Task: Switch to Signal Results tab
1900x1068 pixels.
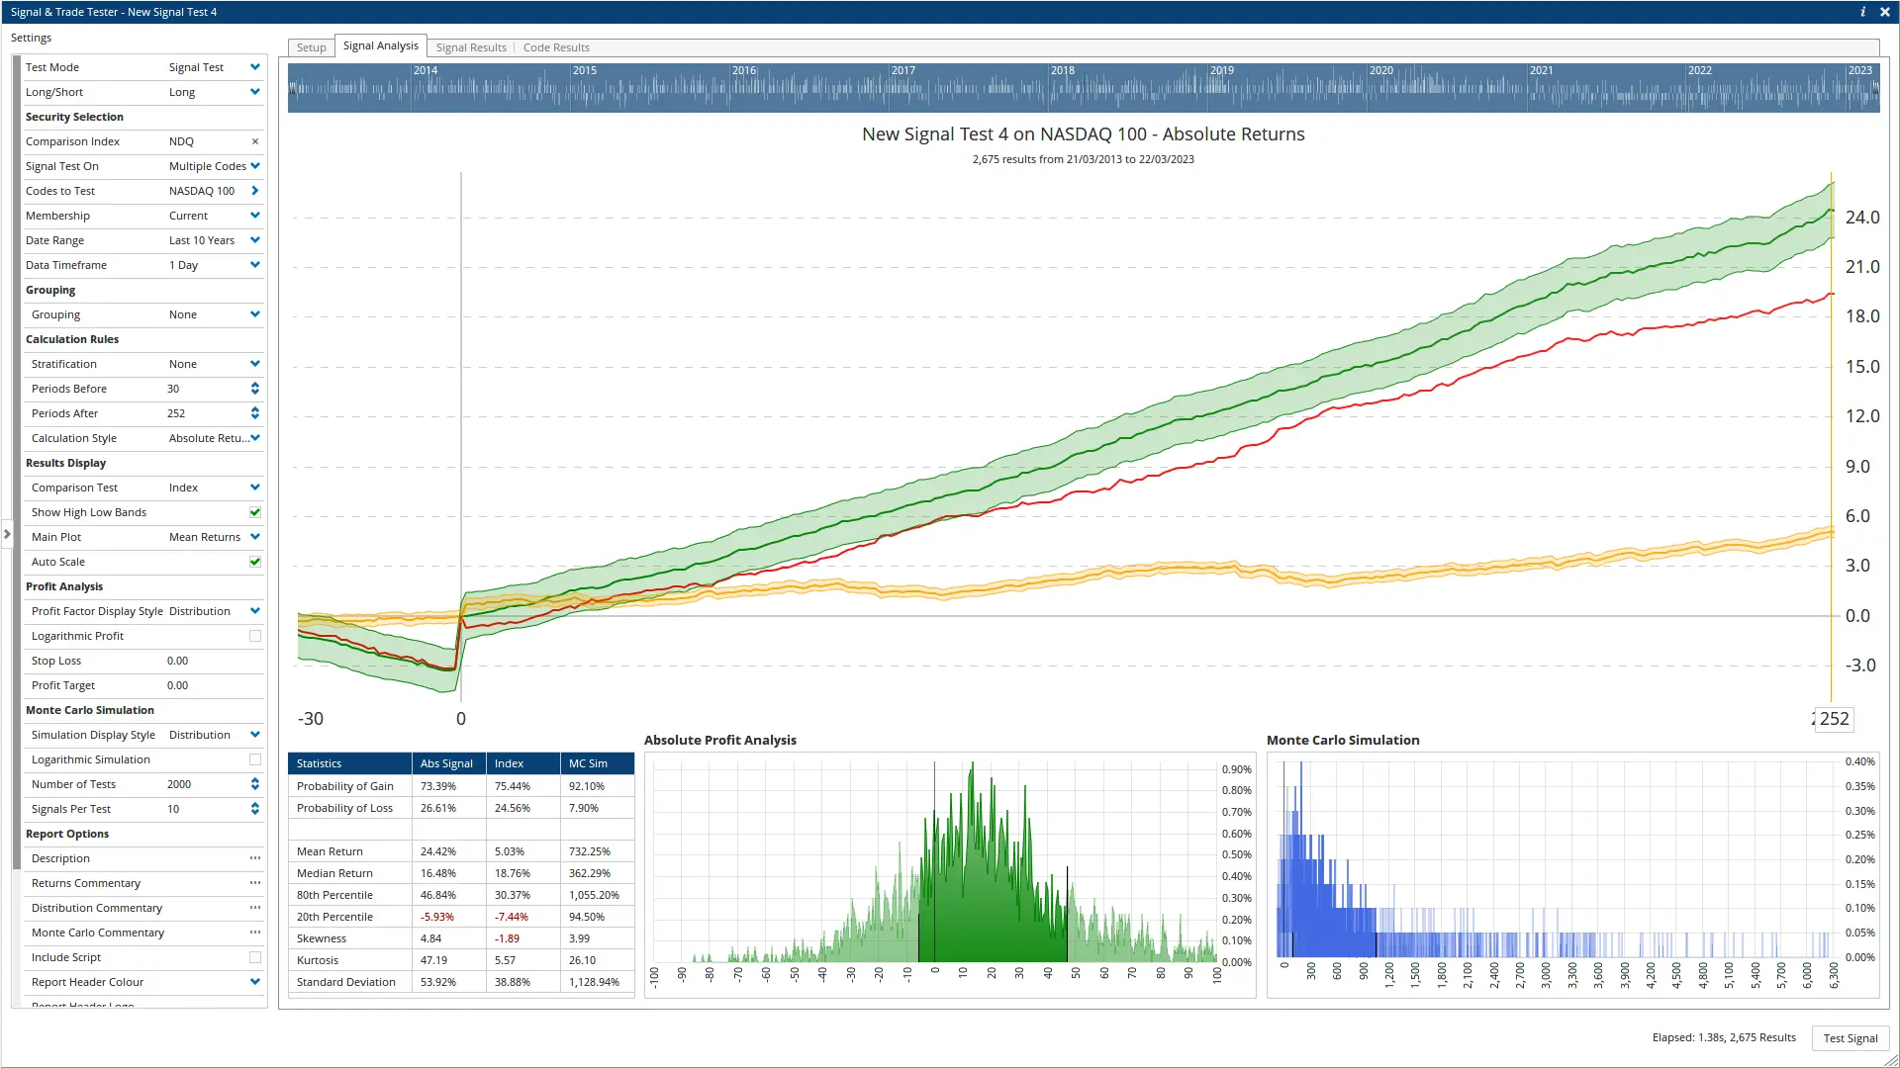Action: [x=471, y=47]
